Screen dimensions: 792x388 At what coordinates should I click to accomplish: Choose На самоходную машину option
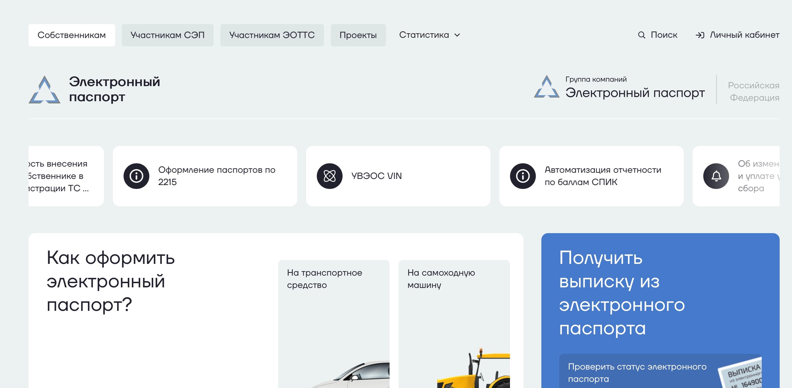(x=454, y=324)
